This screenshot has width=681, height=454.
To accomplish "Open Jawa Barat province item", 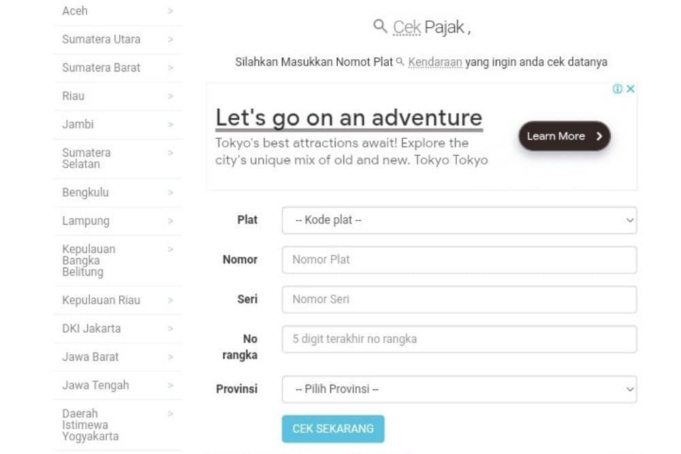I will (x=91, y=357).
